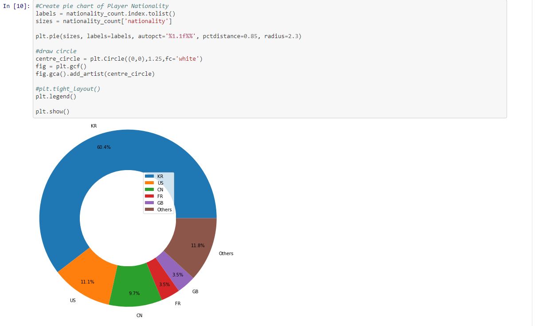The image size is (535, 326).
Task: Click the '#plt.tight_layout()' commented line
Action: (68, 89)
